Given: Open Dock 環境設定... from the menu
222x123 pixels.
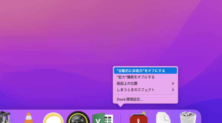Looking at the screenshot, I should 146,99.
